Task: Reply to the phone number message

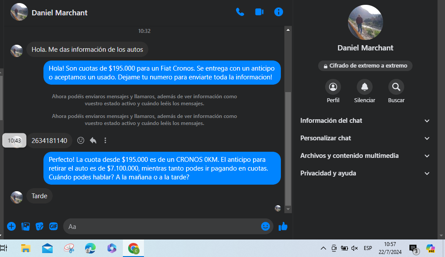Action: (x=93, y=140)
